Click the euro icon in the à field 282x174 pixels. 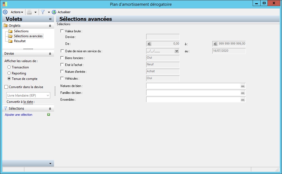tap(215, 44)
